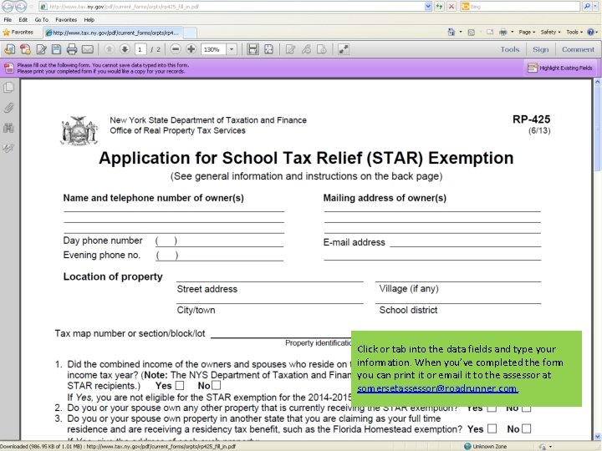Open the Safety dropdown menu
The image size is (602, 451).
[x=550, y=33]
